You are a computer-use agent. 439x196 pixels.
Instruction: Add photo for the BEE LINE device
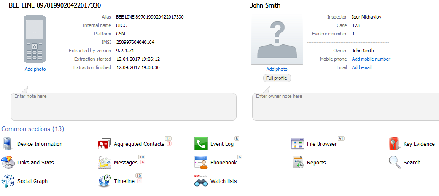coord(35,69)
